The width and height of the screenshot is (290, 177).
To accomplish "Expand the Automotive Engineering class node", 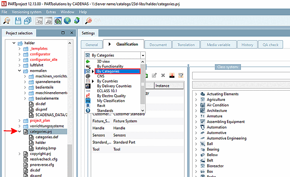I will tap(196, 138).
